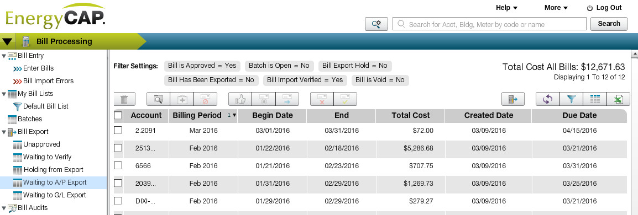This screenshot has width=638, height=215.
Task: Click the purple refresh arrows icon
Action: [548, 99]
